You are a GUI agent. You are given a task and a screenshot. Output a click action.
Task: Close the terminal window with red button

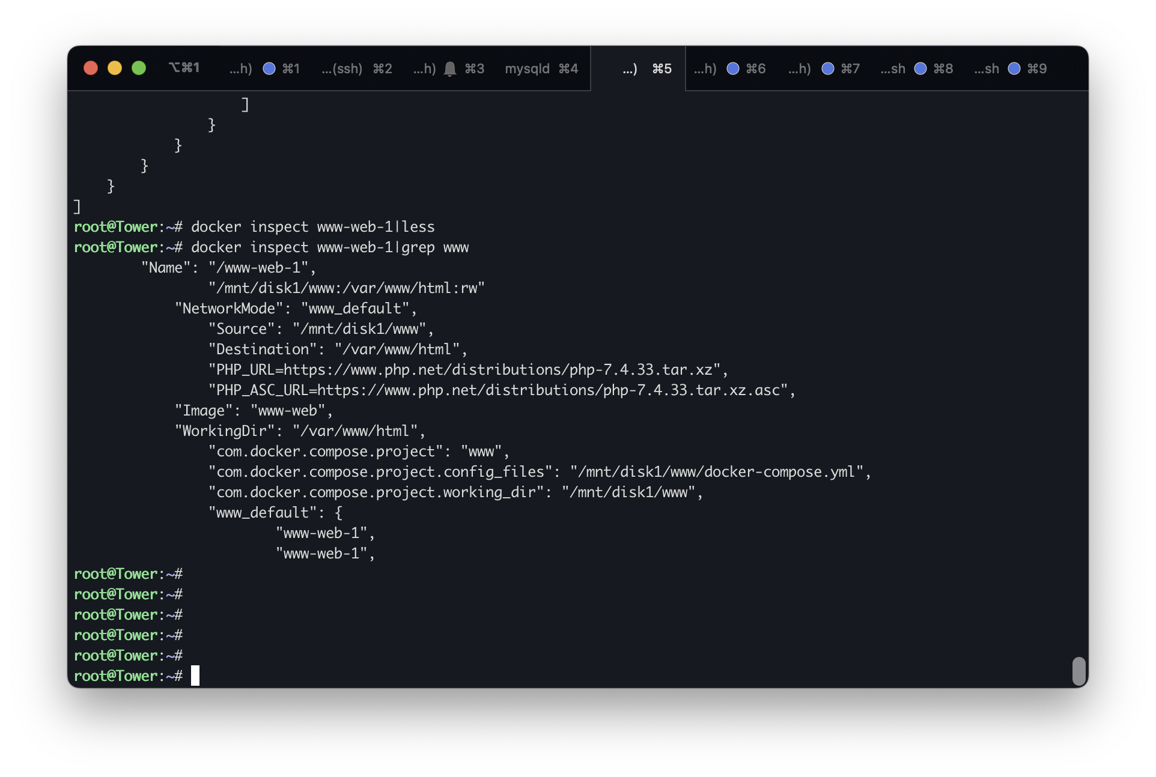91,68
